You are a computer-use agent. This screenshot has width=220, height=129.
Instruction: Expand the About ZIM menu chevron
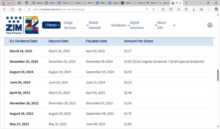pos(174,25)
